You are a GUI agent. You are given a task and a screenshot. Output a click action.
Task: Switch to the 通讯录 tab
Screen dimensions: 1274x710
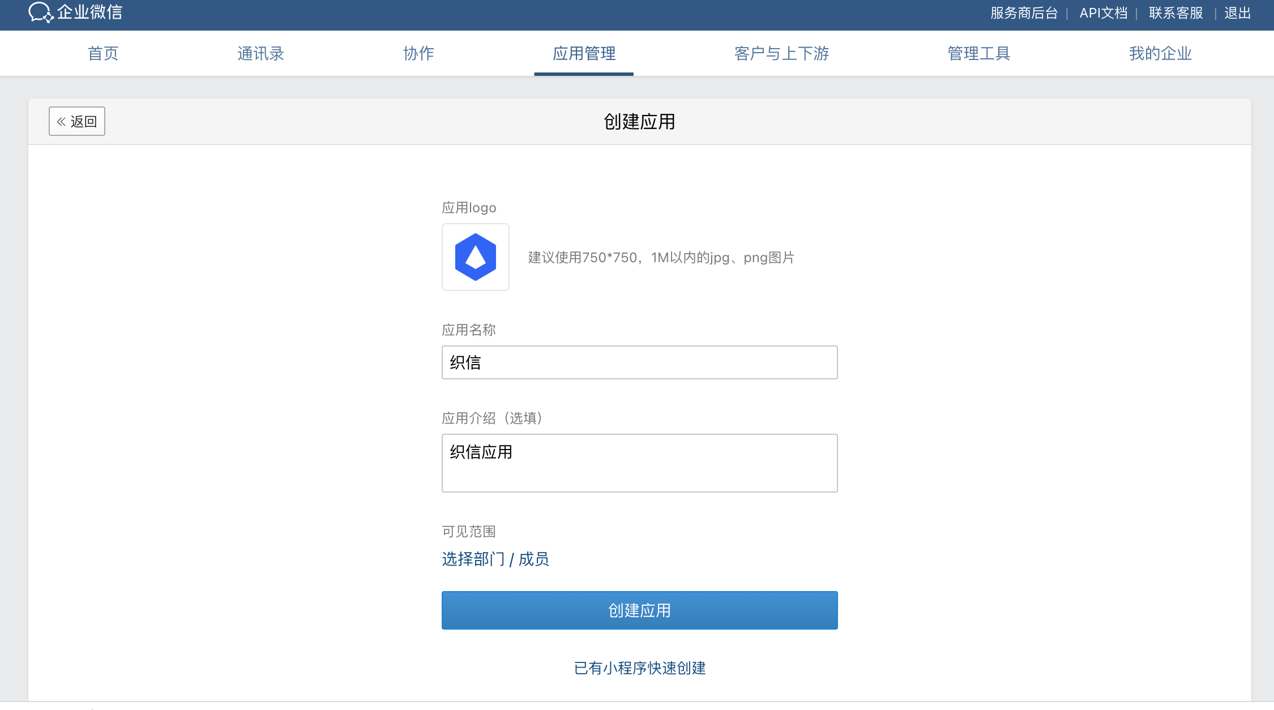click(260, 53)
